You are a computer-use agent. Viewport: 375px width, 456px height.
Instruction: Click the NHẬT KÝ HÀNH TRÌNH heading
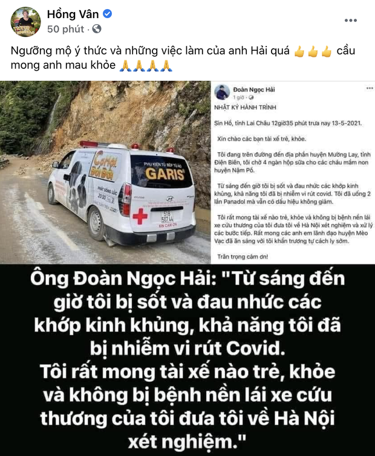coord(245,108)
